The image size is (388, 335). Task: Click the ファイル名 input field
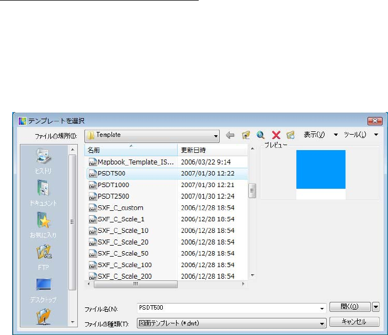tap(231, 308)
